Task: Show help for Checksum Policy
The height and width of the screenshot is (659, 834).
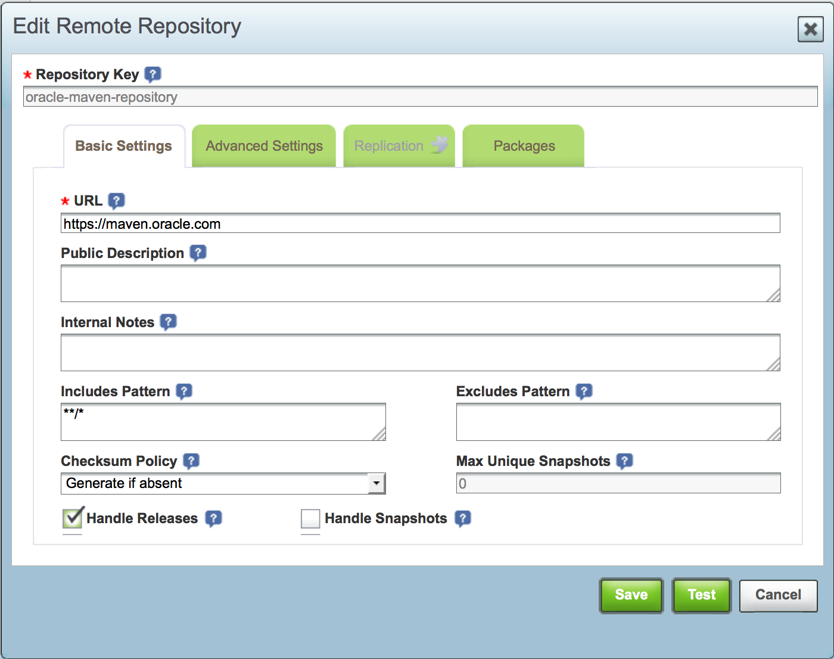Action: 191,461
